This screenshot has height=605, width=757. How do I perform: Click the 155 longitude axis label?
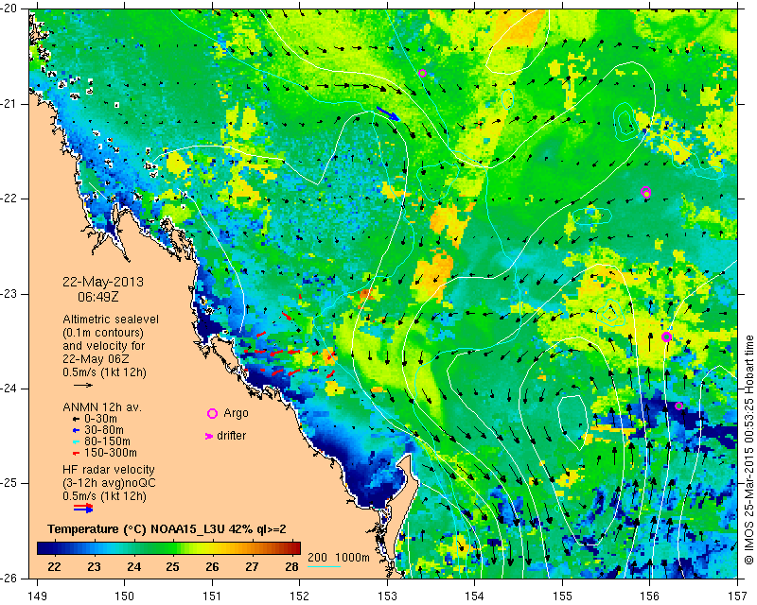562,596
